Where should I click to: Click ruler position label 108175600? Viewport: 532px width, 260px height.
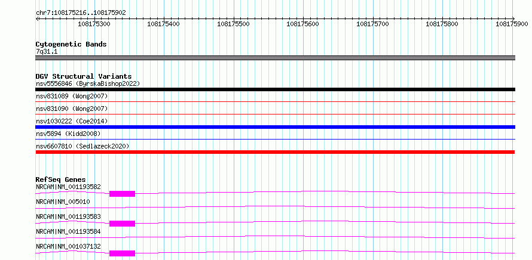point(302,24)
